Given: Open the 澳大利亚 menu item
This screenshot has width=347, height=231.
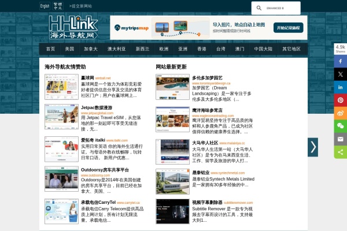Looking at the screenshot, I should click(x=117, y=49).
